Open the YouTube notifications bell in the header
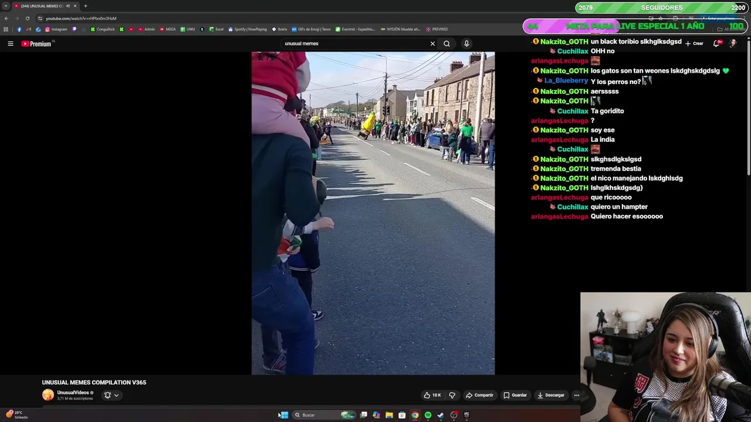This screenshot has width=751, height=422. coord(717,43)
